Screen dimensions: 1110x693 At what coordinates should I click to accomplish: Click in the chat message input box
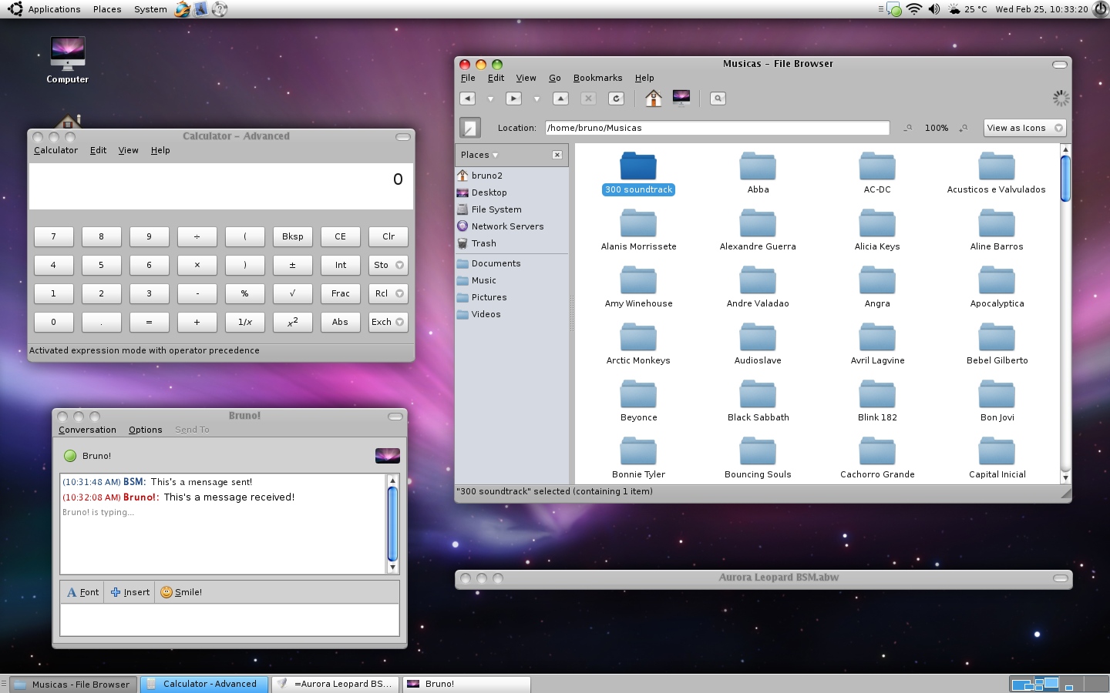[230, 619]
